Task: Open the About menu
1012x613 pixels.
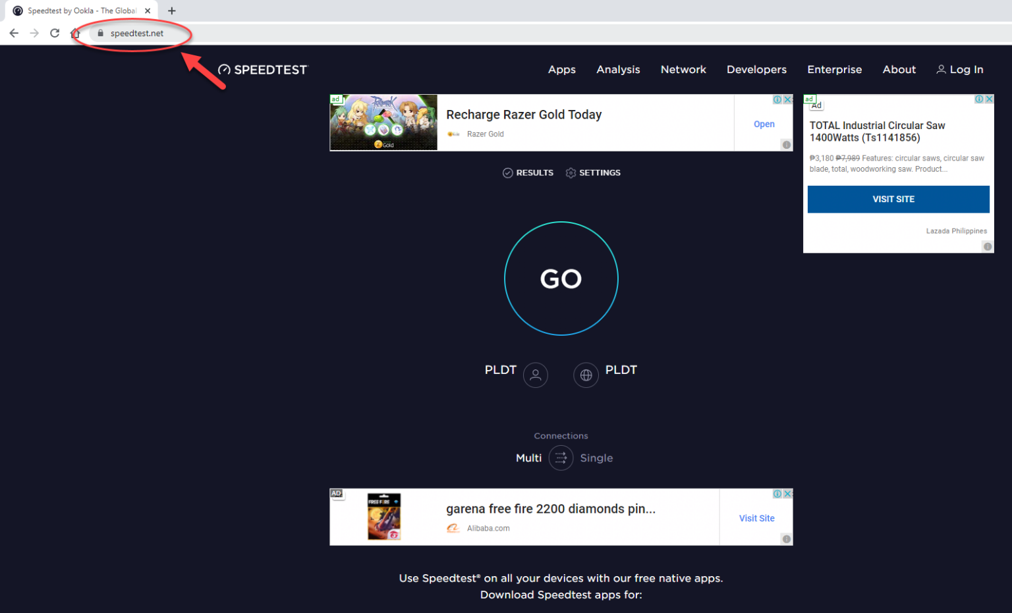Action: pyautogui.click(x=899, y=70)
